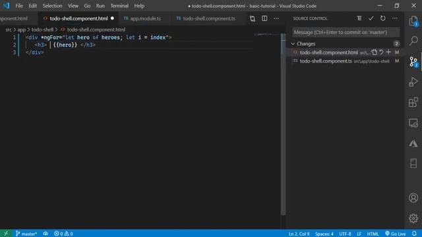Click Ln 2, Col 9 cursor position
422x237 pixels.
pos(299,234)
